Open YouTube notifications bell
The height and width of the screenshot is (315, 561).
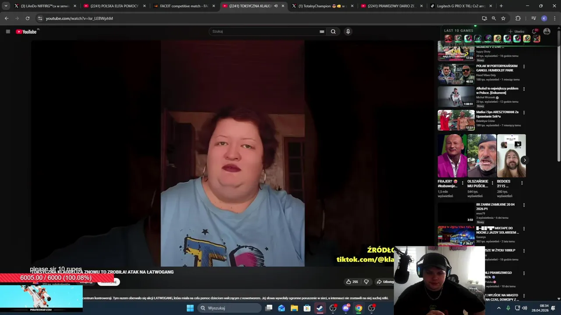[x=535, y=31]
